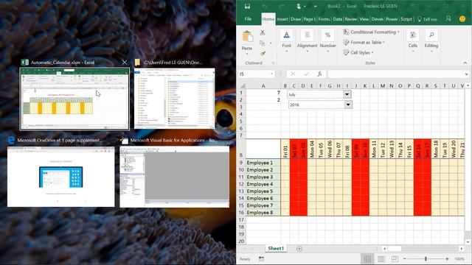Click the macro recording icon in status bar

click(x=261, y=258)
